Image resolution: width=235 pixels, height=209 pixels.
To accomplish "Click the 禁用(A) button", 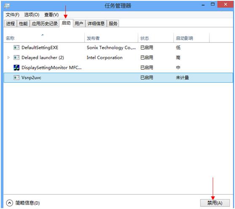I will click(x=215, y=203).
